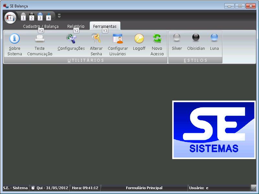Run Teste Comunicação printer tool
This screenshot has height=194, width=259.
click(x=40, y=39)
